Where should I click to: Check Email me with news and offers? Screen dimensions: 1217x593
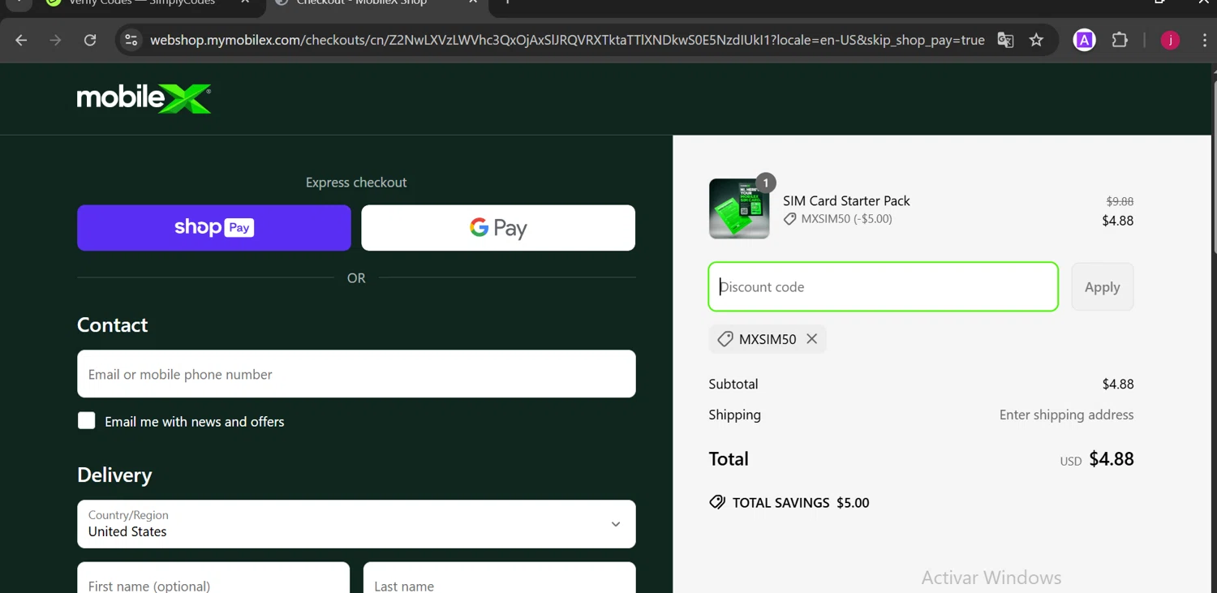pos(87,420)
